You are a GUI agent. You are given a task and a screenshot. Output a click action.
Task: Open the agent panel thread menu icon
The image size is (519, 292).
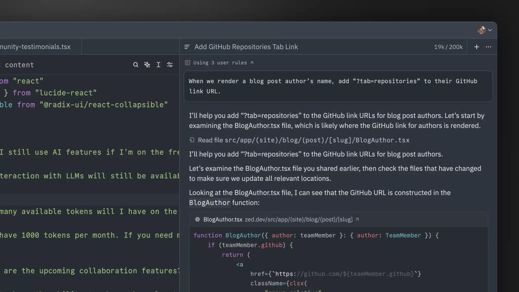click(x=187, y=47)
